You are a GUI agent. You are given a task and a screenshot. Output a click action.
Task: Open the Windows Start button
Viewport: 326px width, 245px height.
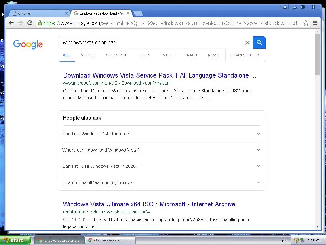15,240
